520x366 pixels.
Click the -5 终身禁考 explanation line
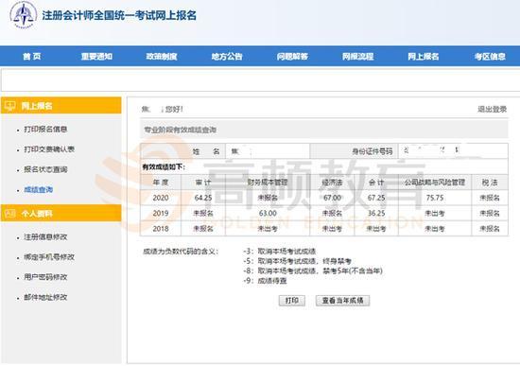tap(297, 261)
